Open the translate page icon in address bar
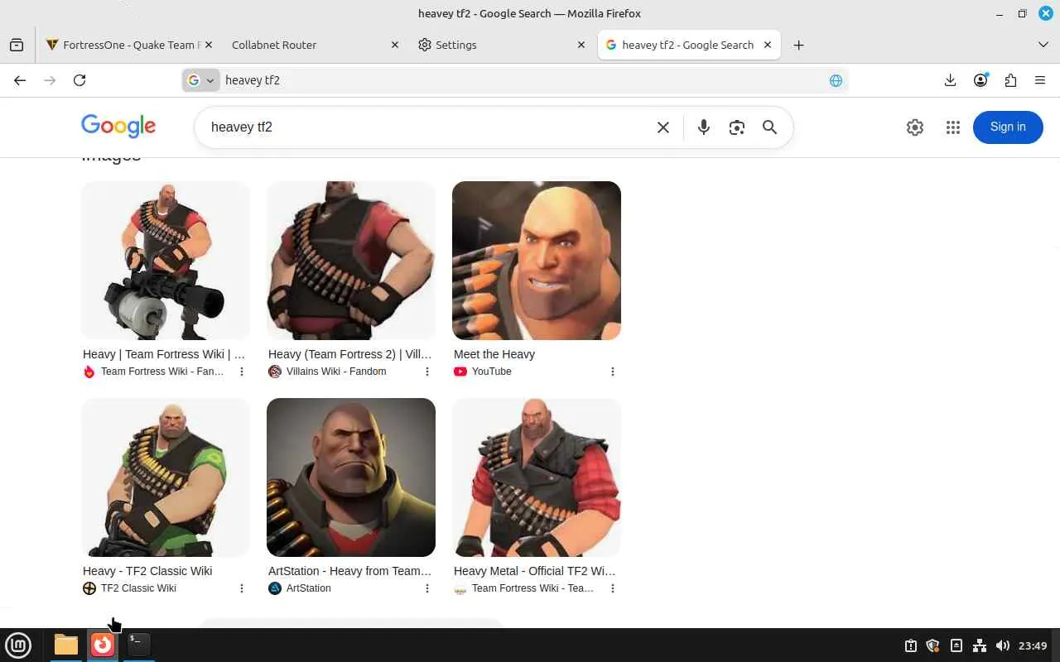Viewport: 1060px width, 662px height. coord(836,80)
